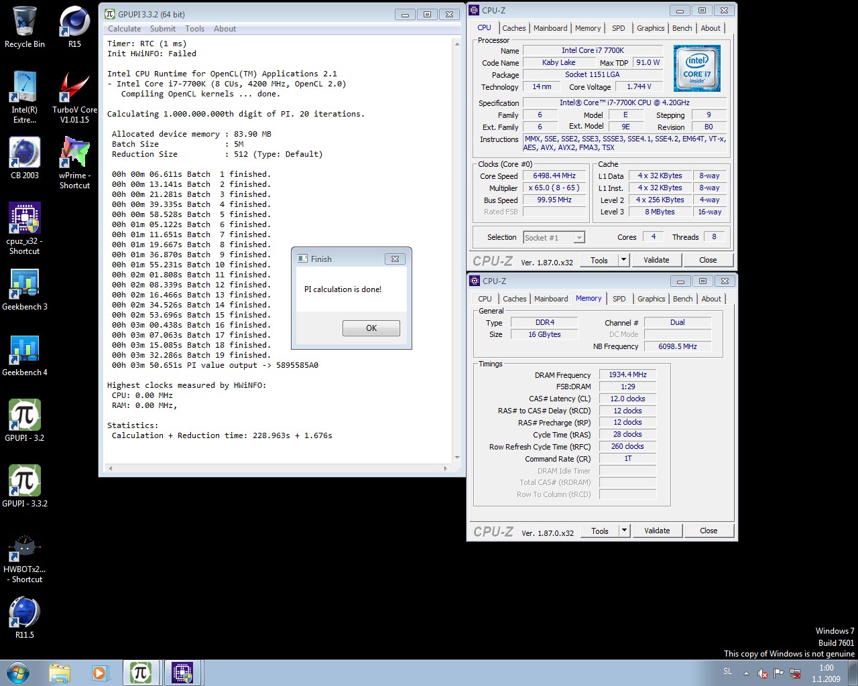Image resolution: width=858 pixels, height=686 pixels.
Task: Open the Recycle Bin desktop icon
Action: click(25, 27)
